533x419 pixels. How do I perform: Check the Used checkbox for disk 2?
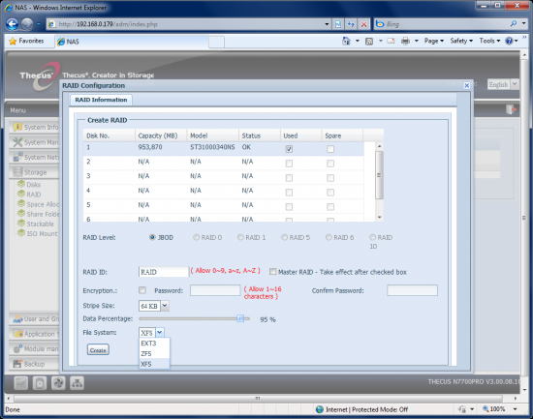(289, 164)
